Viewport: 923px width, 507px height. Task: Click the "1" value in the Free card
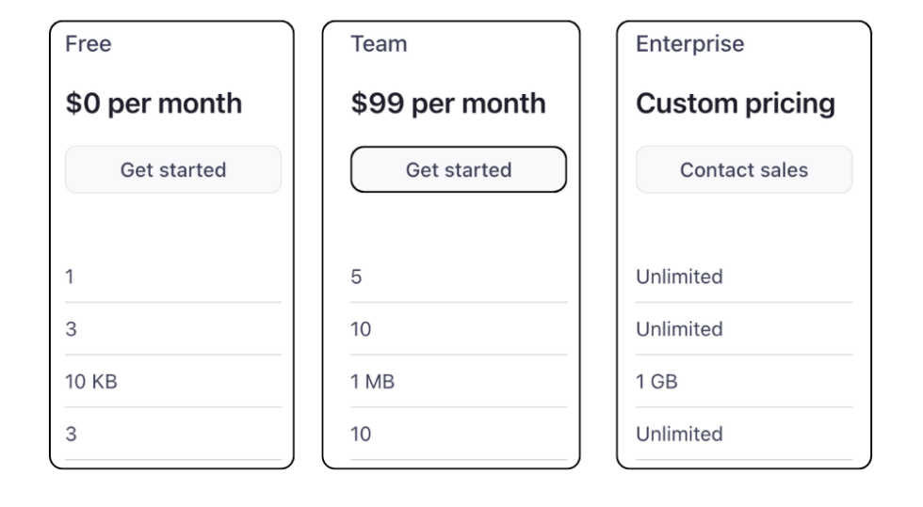69,277
